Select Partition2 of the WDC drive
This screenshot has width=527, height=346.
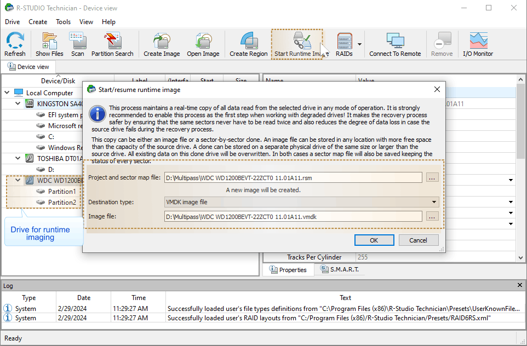click(56, 202)
